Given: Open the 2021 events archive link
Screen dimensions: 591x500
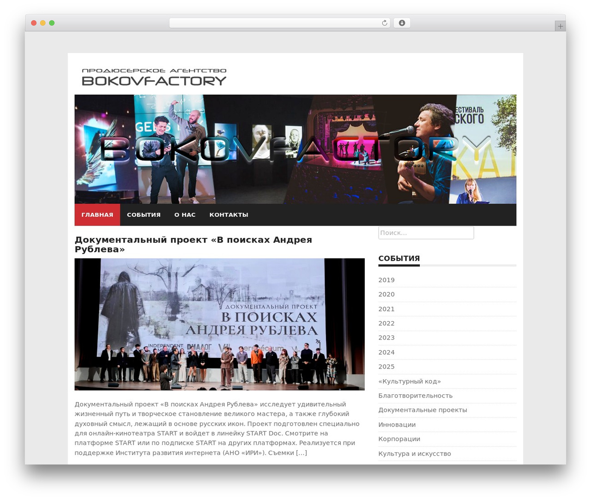Looking at the screenshot, I should pyautogui.click(x=386, y=309).
